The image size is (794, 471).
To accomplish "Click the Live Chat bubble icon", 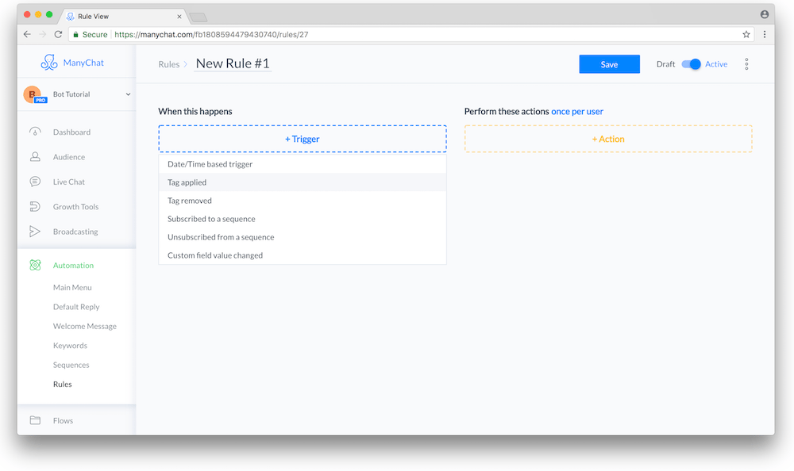I will pos(35,182).
